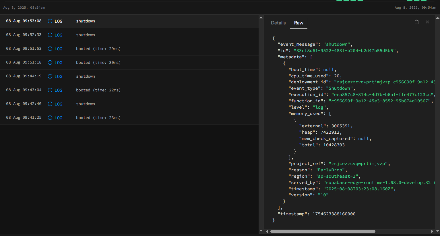
Task: Click right arrow of horizontal scrollbar
Action: [x=432, y=231]
